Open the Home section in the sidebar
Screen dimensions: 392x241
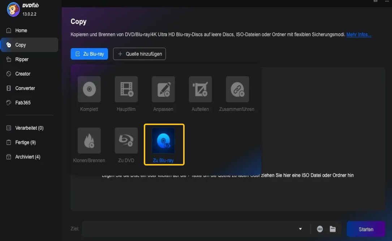30,30
